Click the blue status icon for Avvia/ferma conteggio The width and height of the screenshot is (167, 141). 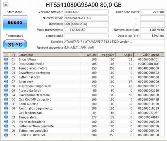(6, 73)
